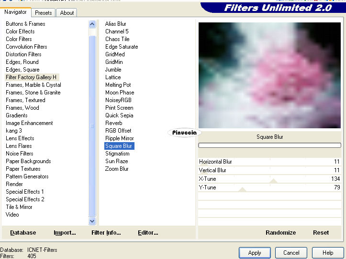Image resolution: width=346 pixels, height=259 pixels.
Task: Choose the Alias Blur filter
Action: click(x=116, y=24)
